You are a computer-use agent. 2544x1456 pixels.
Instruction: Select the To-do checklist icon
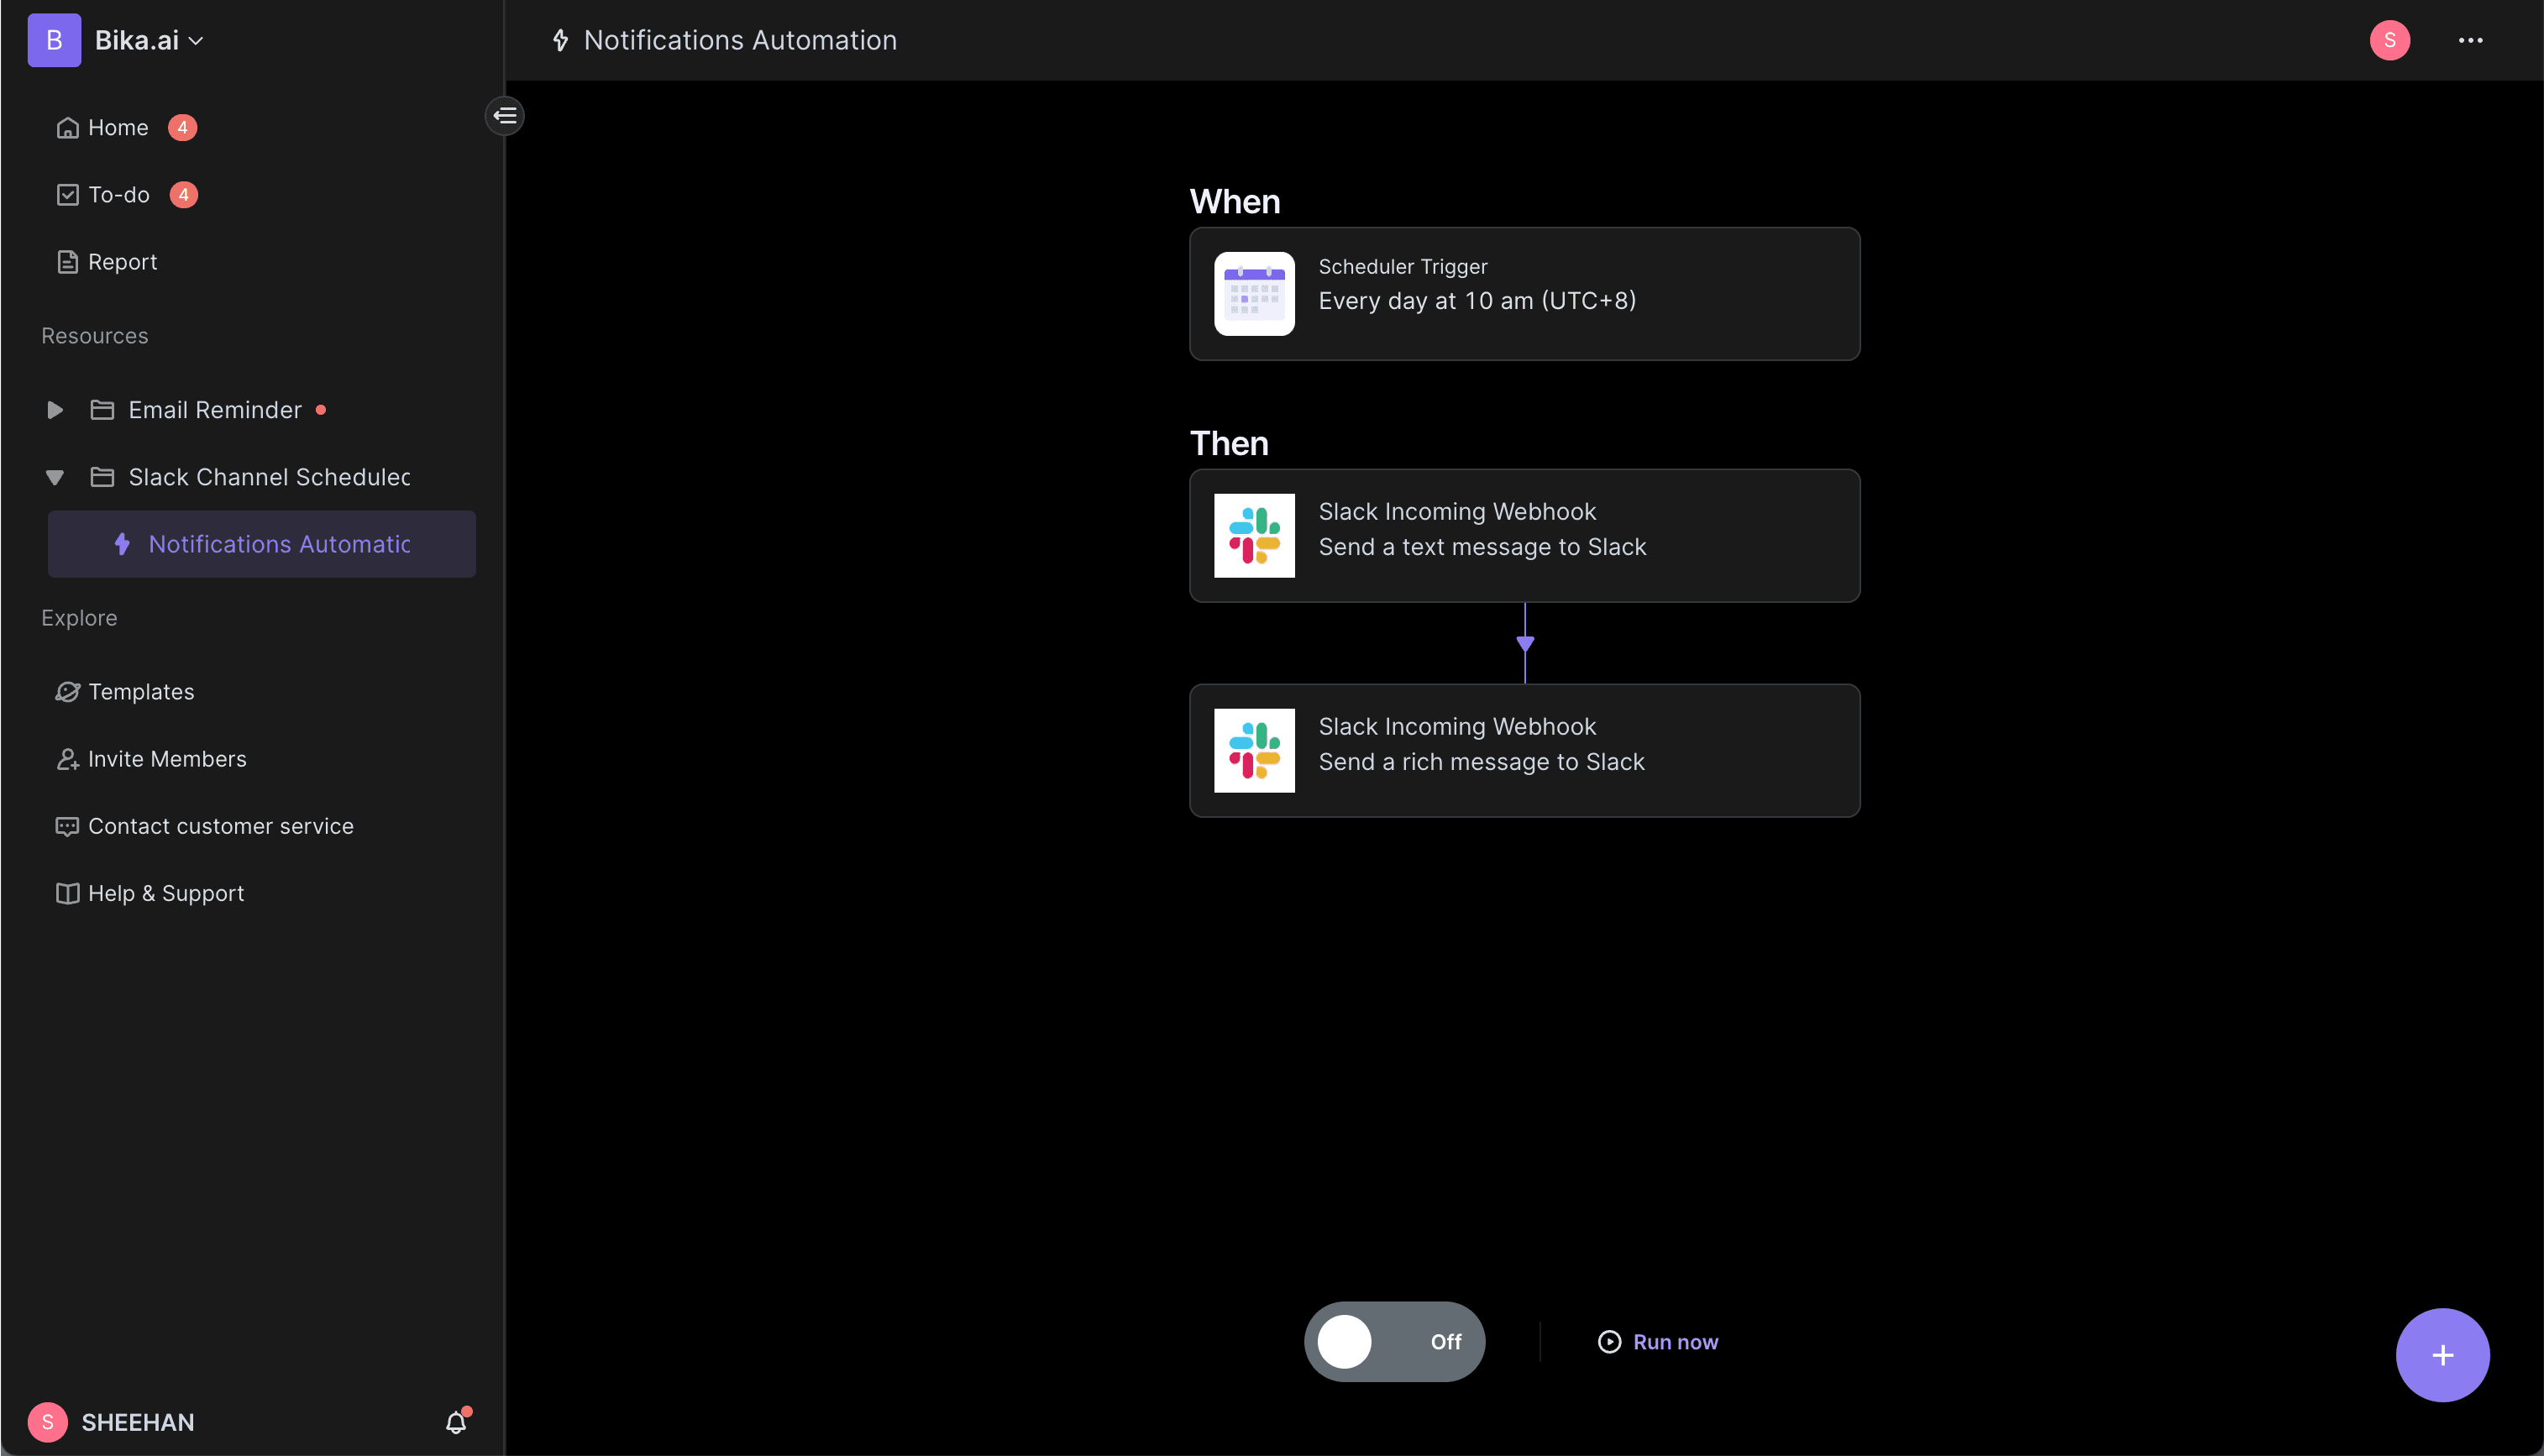tap(67, 194)
